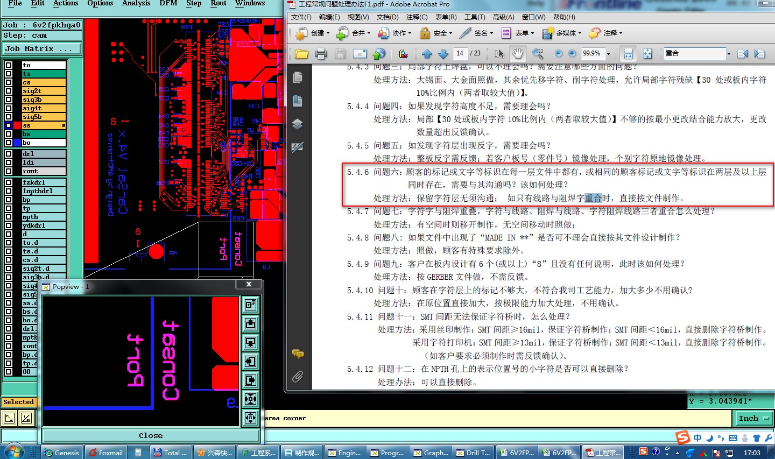
Task: Click the Popview four-way pan arrows icon
Action: [250, 418]
